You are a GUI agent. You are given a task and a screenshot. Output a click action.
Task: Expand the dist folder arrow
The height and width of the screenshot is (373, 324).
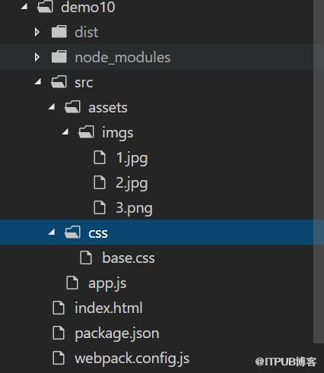pyautogui.click(x=37, y=32)
